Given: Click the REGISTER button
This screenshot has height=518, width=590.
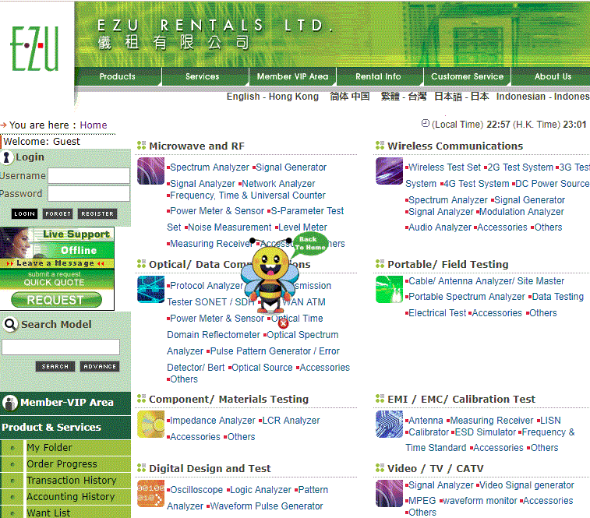Looking at the screenshot, I should pos(97,213).
